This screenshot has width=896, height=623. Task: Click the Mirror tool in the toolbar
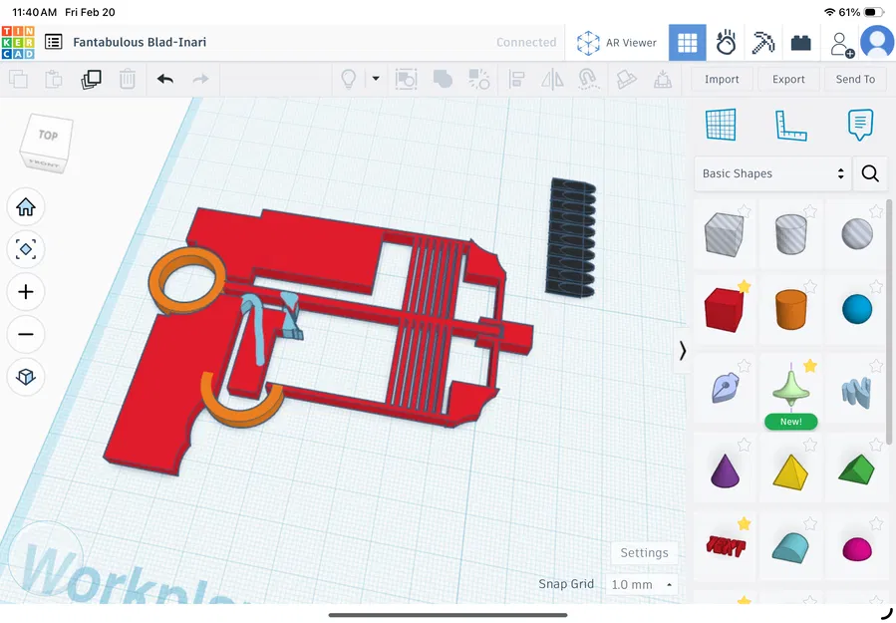[552, 79]
